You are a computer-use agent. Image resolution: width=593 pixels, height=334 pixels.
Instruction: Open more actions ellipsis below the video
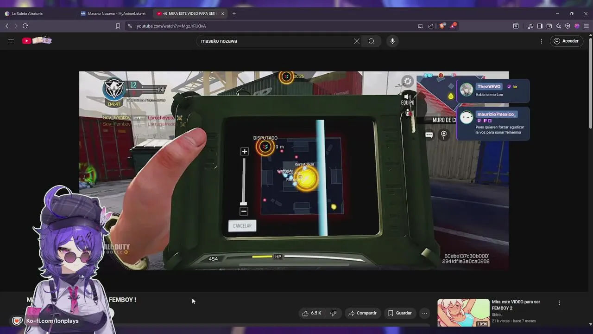click(x=424, y=313)
